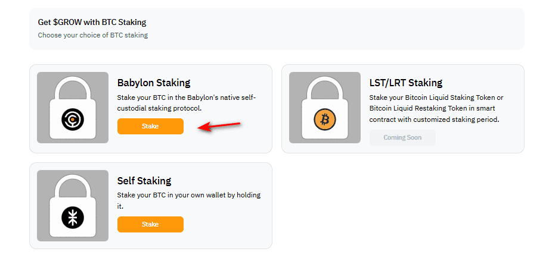Click the own wallet holding description text

point(189,200)
